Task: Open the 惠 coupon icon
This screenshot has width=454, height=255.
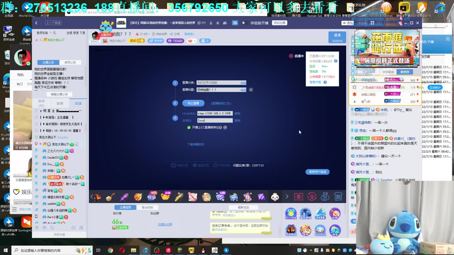Action: point(298,197)
